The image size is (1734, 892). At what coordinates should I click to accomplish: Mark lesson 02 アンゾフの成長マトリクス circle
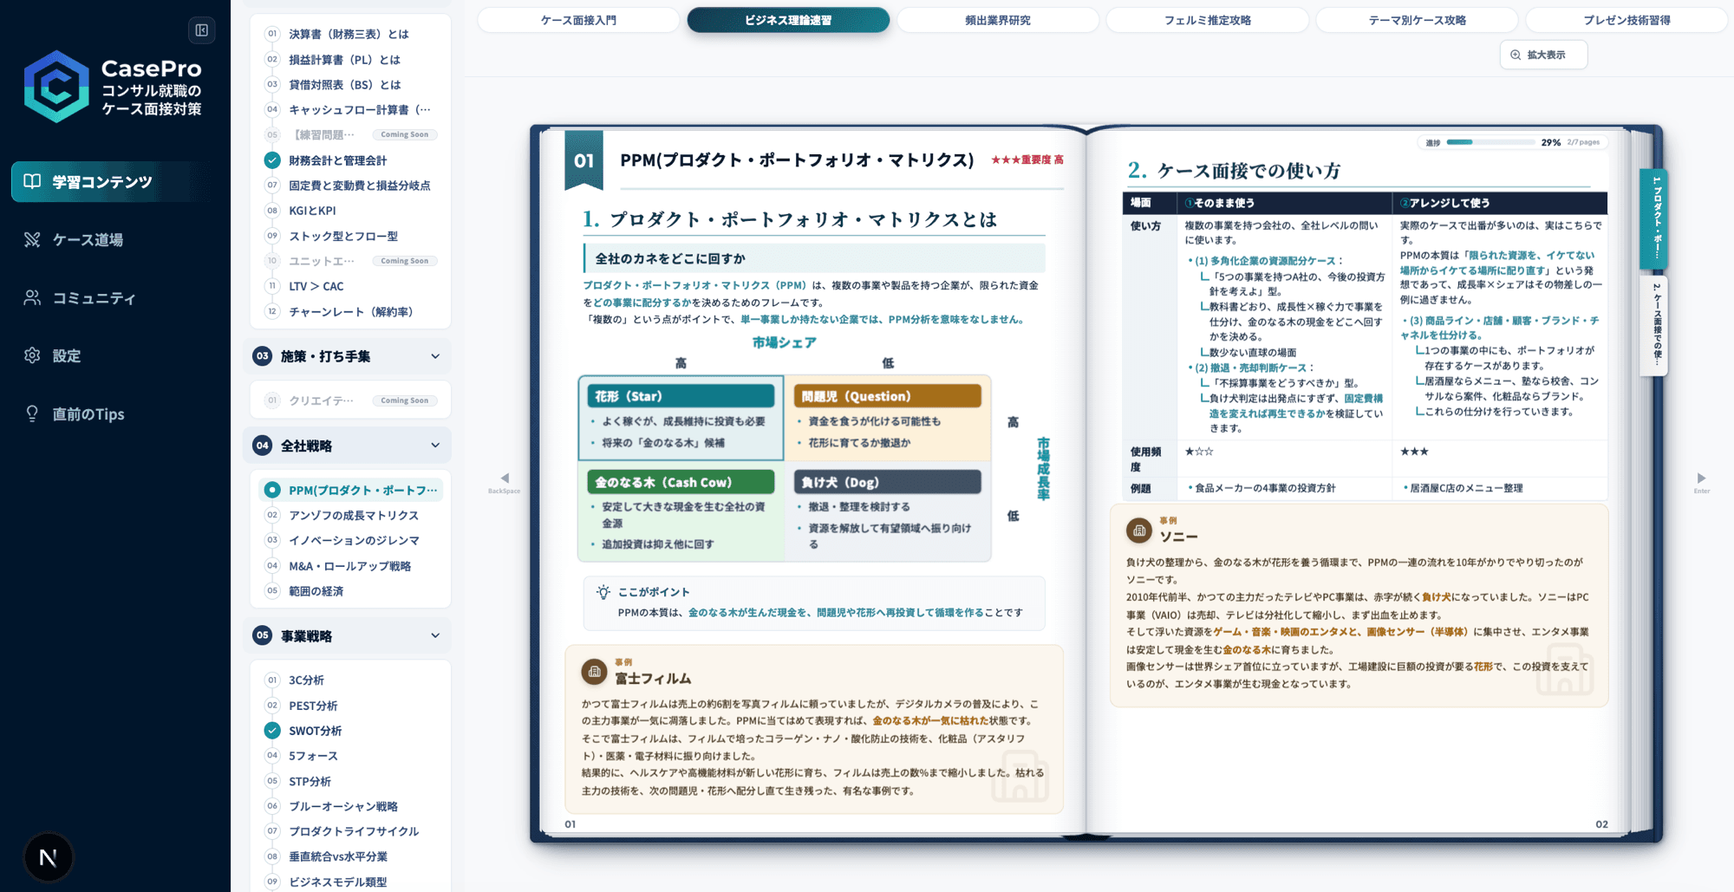(x=272, y=515)
